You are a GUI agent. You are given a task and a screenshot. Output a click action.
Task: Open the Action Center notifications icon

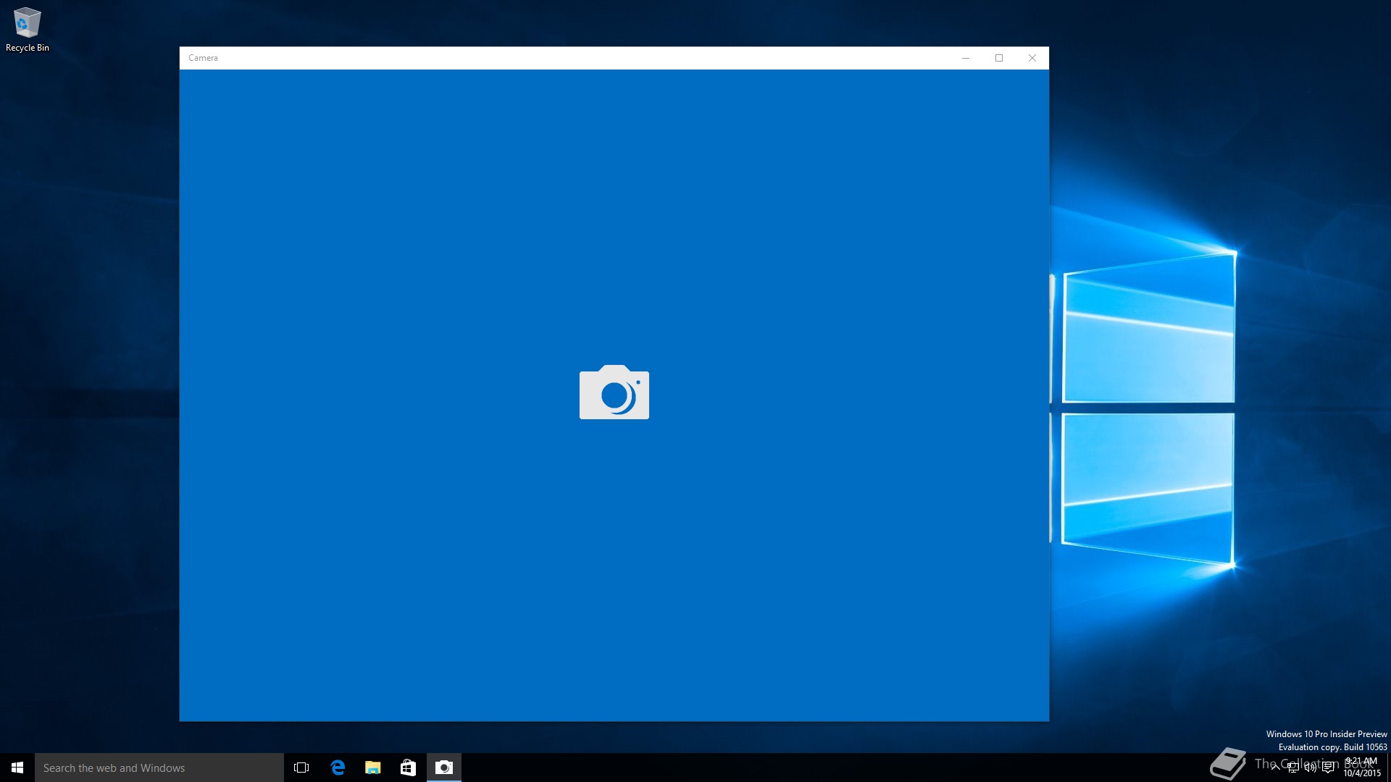1328,768
